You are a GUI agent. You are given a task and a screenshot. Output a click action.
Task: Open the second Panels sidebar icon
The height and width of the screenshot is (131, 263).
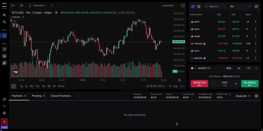click(x=4, y=56)
